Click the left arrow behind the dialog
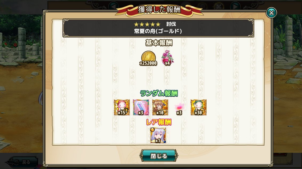The image size is (302, 169). (114, 6)
